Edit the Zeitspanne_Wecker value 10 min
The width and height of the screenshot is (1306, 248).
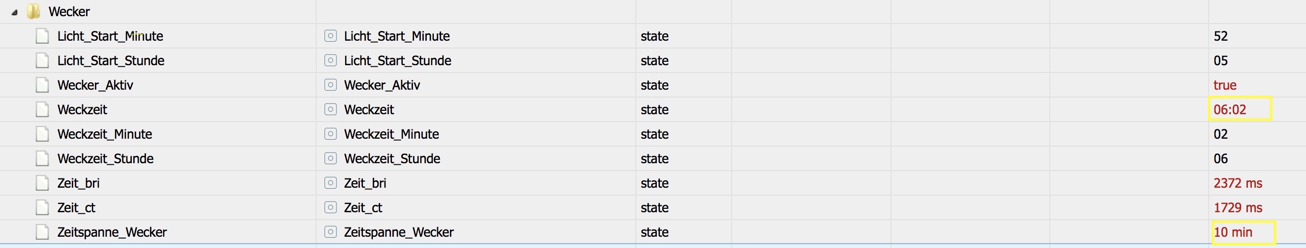[x=1233, y=232]
